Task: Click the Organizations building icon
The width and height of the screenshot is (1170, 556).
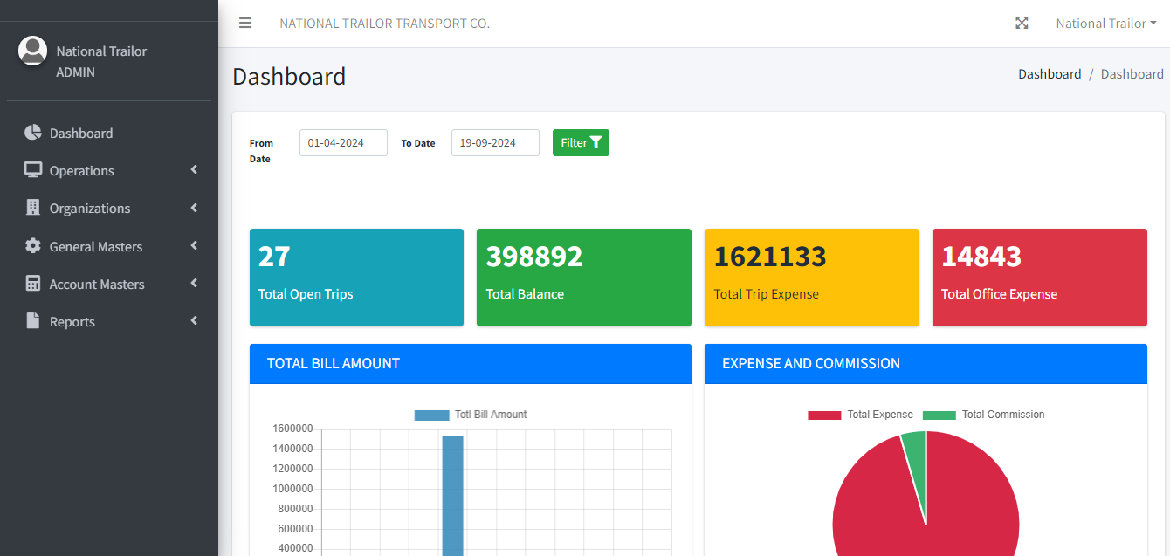Action: pyautogui.click(x=33, y=208)
